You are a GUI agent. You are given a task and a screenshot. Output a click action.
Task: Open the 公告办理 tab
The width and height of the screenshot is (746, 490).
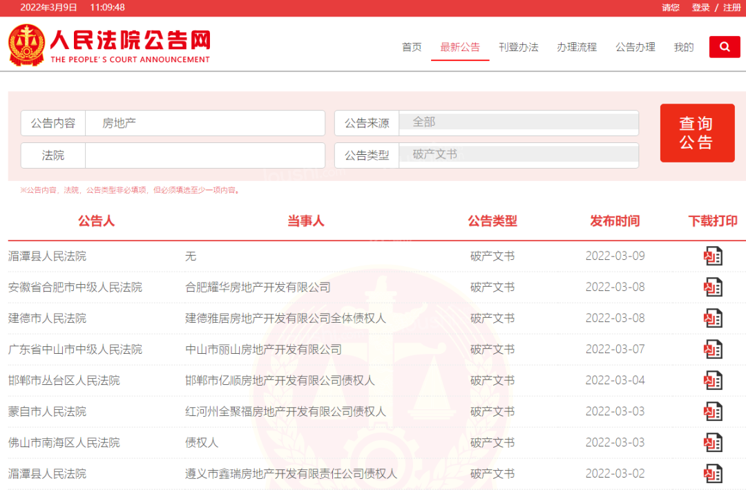point(635,47)
